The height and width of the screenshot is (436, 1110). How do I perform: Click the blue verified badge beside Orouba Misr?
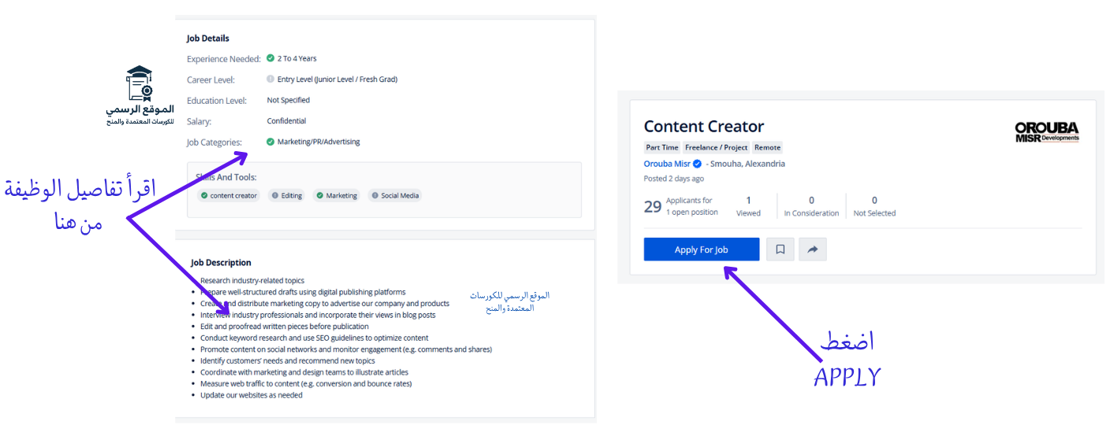tap(697, 164)
